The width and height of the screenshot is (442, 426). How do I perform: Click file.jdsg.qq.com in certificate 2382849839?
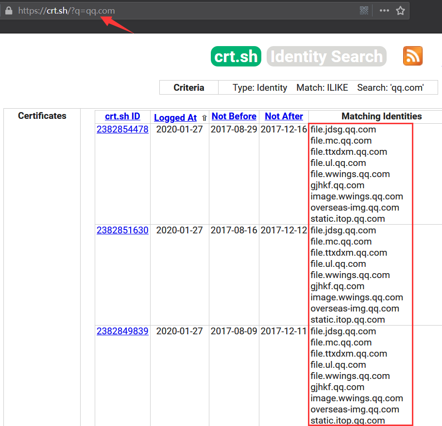[343, 331]
